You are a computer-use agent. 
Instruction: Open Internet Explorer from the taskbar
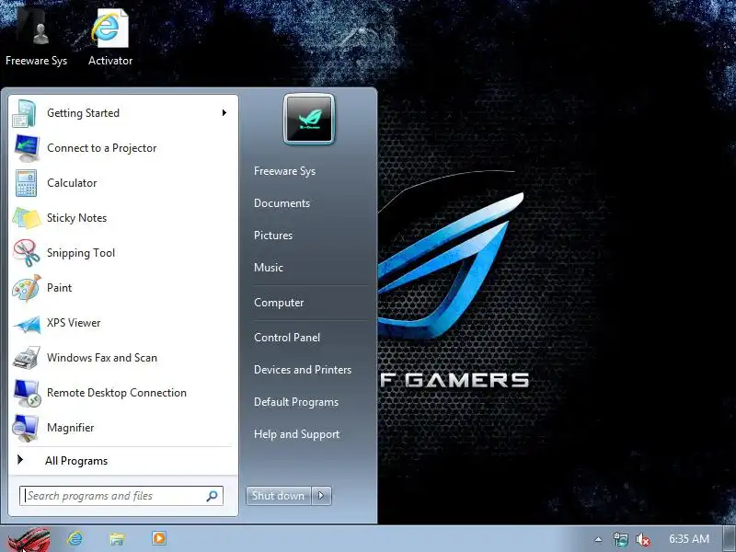pos(75,538)
